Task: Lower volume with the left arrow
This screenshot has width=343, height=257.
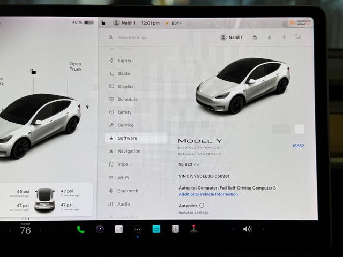Action: point(233,229)
